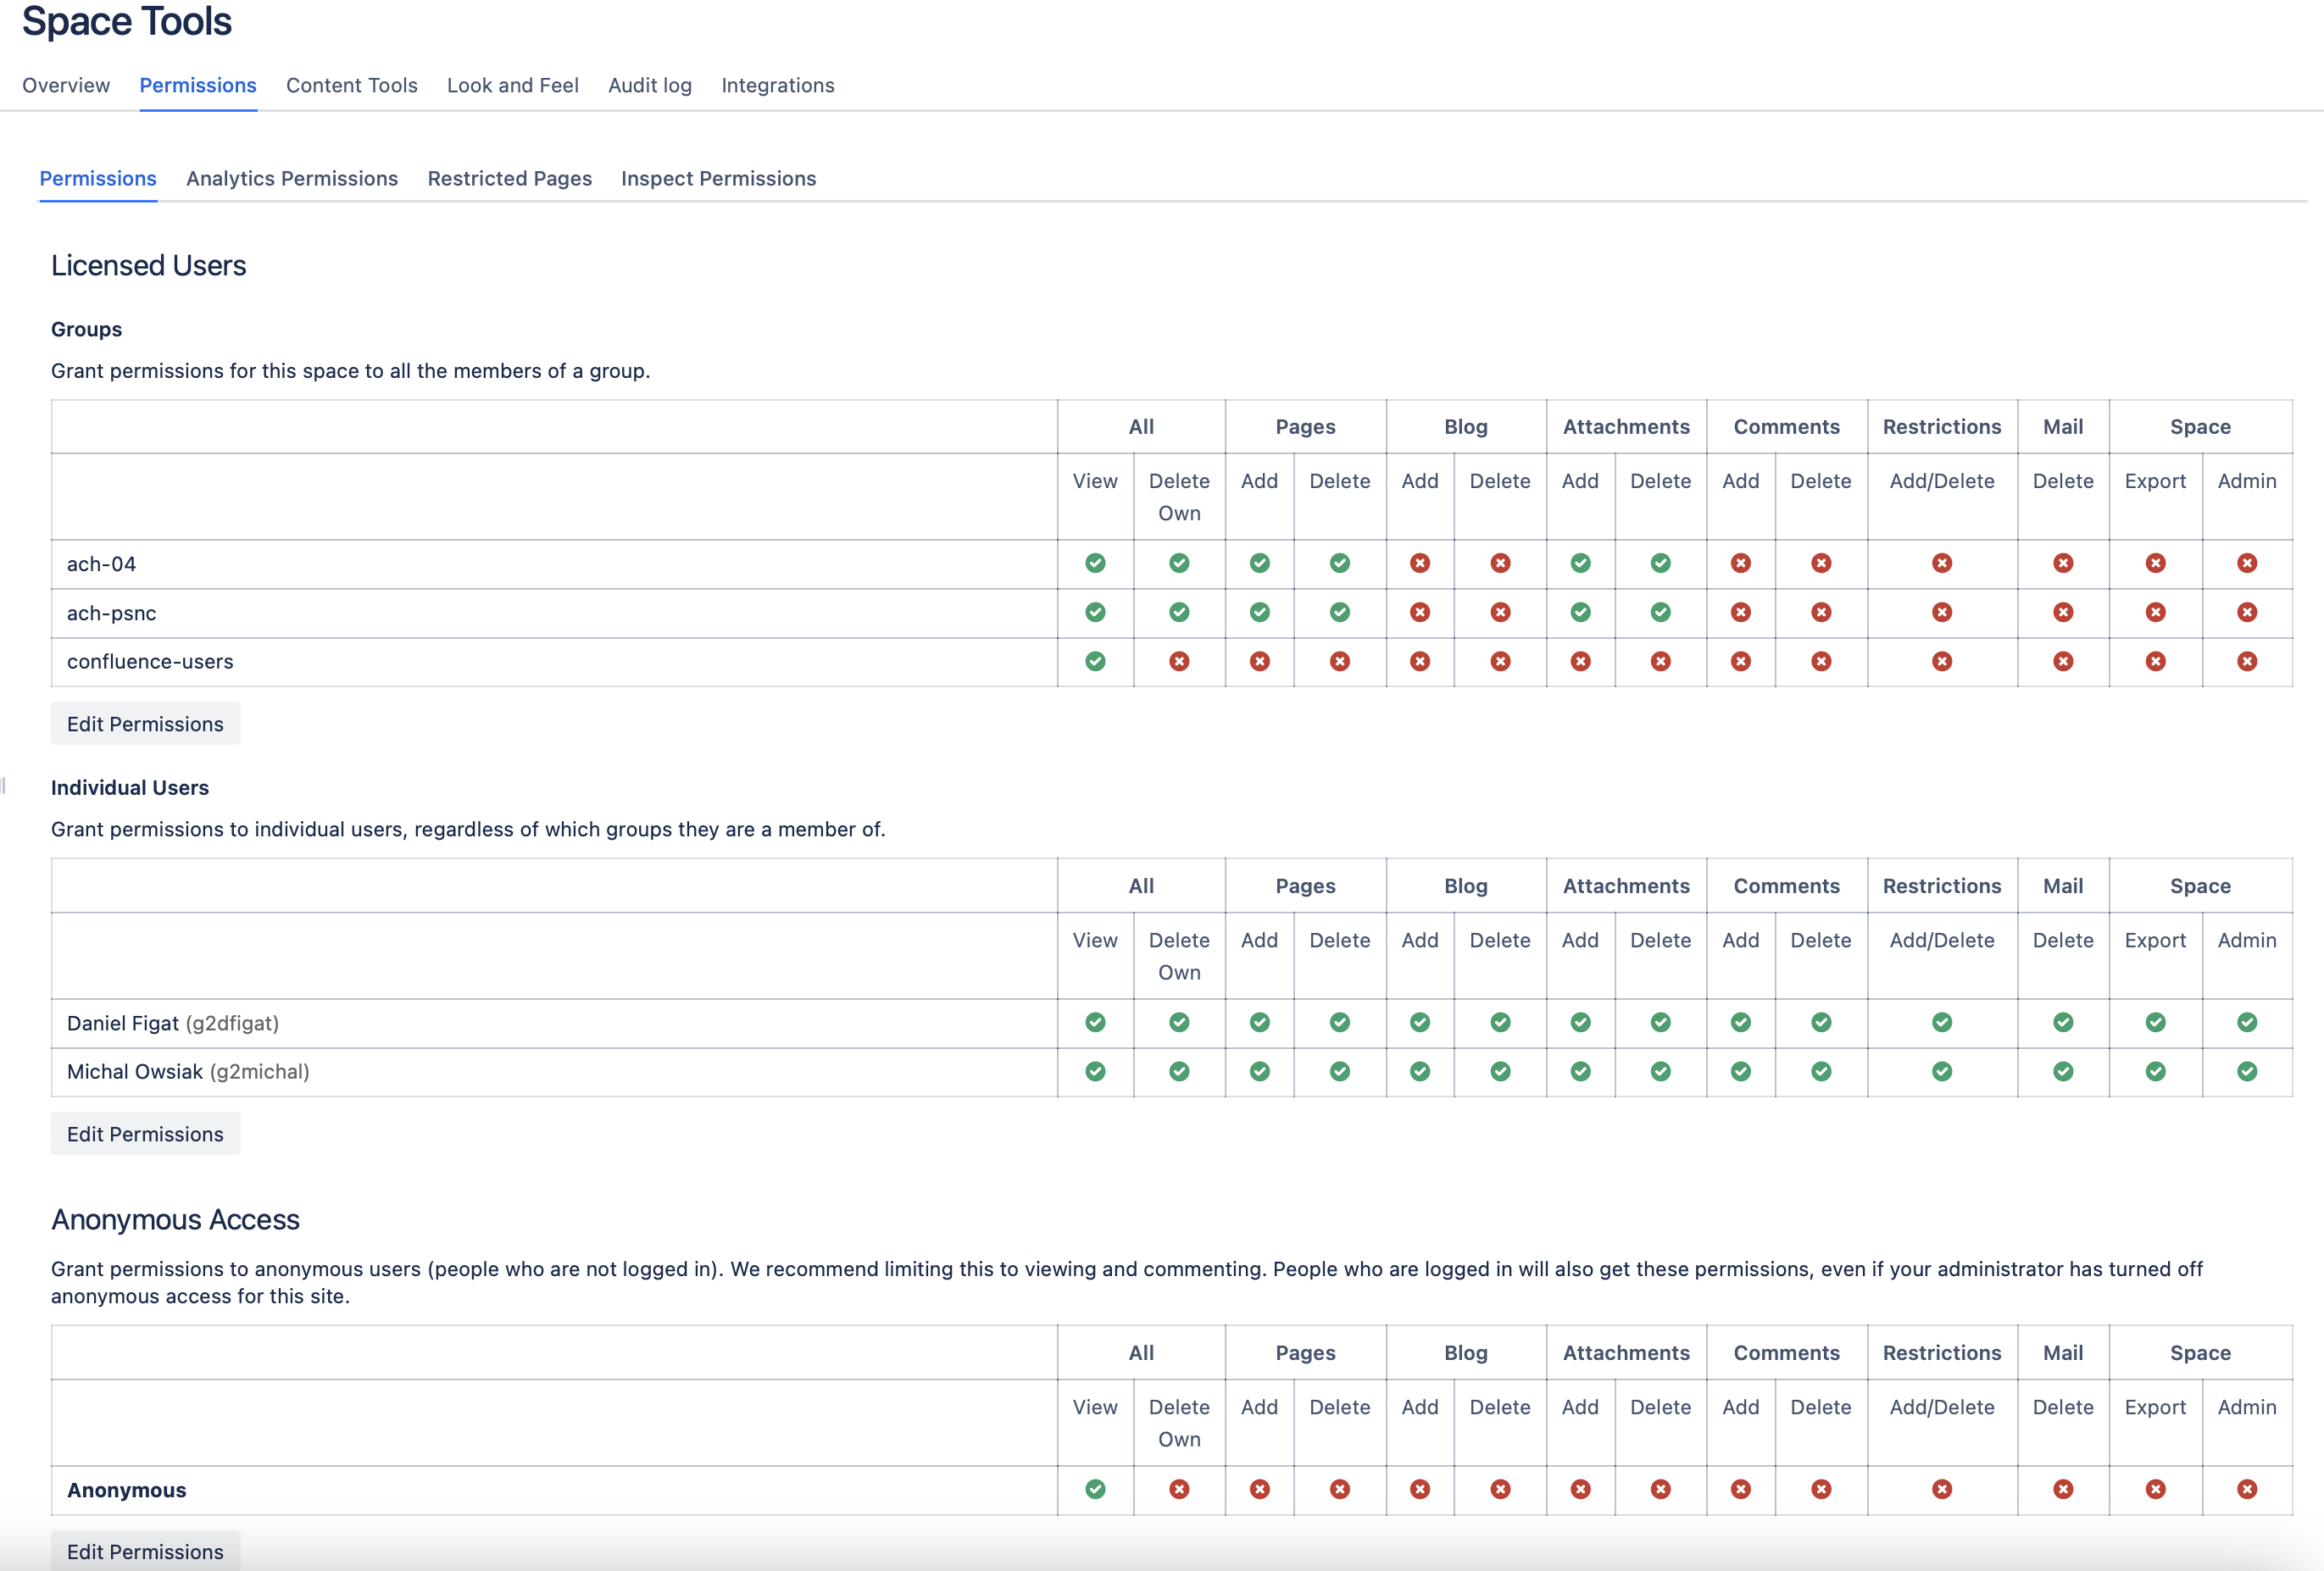Viewport: 2324px width, 1571px height.
Task: Switch to Content Tools tab
Action: [352, 85]
